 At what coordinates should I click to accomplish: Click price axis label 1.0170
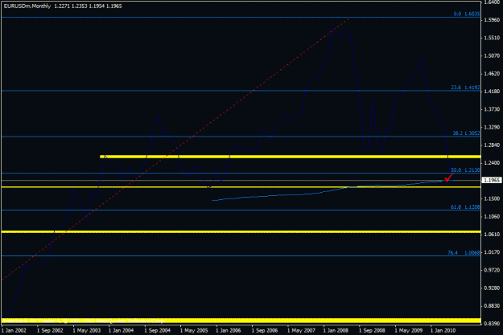pyautogui.click(x=492, y=252)
